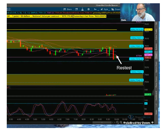This screenshot has width=163, height=131.
Task: Open the Drawings menu
Action: [116, 9]
